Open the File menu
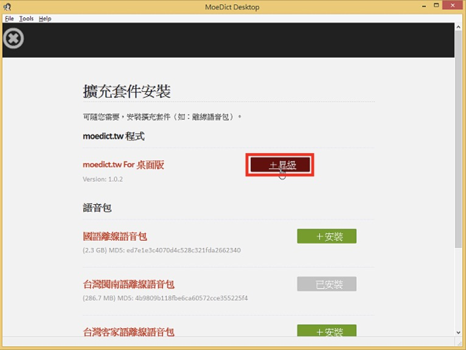 point(9,18)
